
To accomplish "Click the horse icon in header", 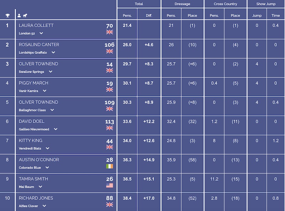I will click(25, 15).
